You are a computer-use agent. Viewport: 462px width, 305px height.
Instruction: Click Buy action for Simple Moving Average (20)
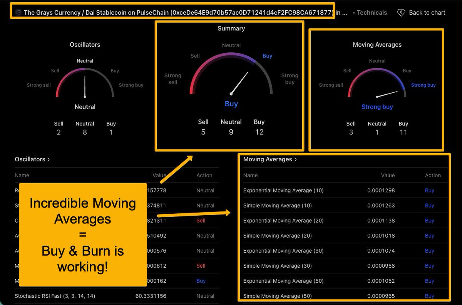pos(429,235)
